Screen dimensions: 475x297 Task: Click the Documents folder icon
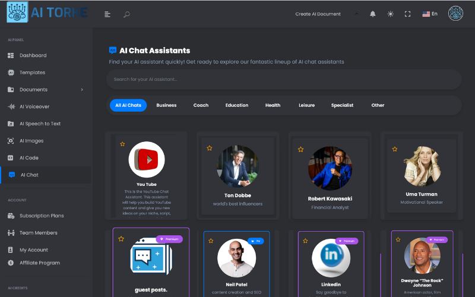11,90
